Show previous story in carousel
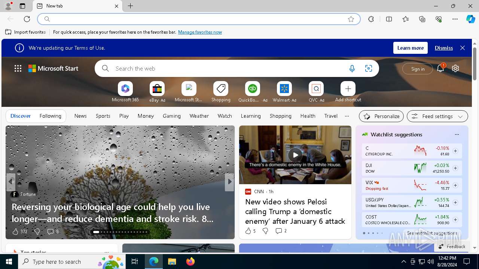 click(10, 182)
